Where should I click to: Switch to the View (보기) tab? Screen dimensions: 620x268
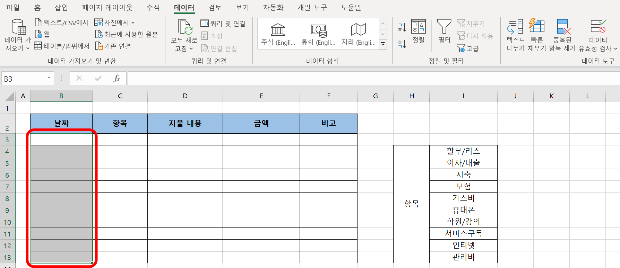click(x=242, y=8)
